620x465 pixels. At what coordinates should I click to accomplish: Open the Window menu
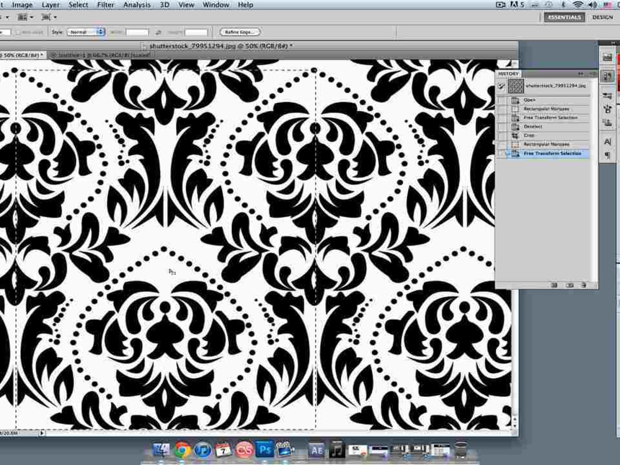[216, 5]
